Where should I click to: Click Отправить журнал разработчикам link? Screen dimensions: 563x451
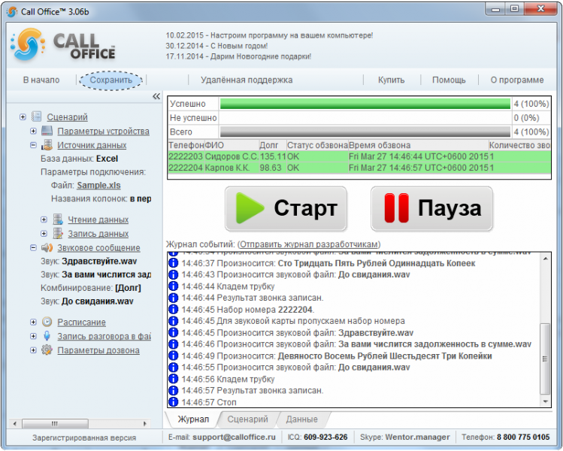point(309,244)
